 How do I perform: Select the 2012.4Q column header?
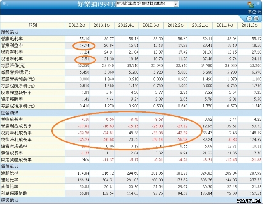click(x=126, y=25)
